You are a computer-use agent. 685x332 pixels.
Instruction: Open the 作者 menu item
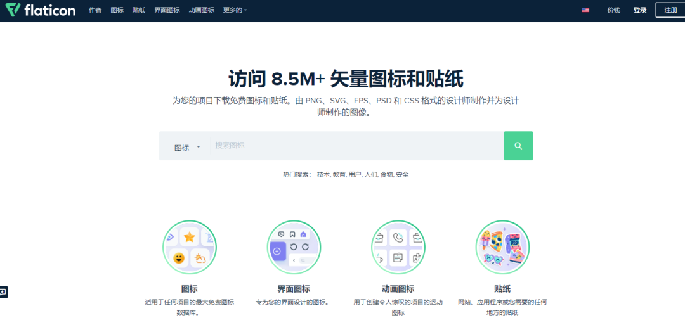click(95, 10)
